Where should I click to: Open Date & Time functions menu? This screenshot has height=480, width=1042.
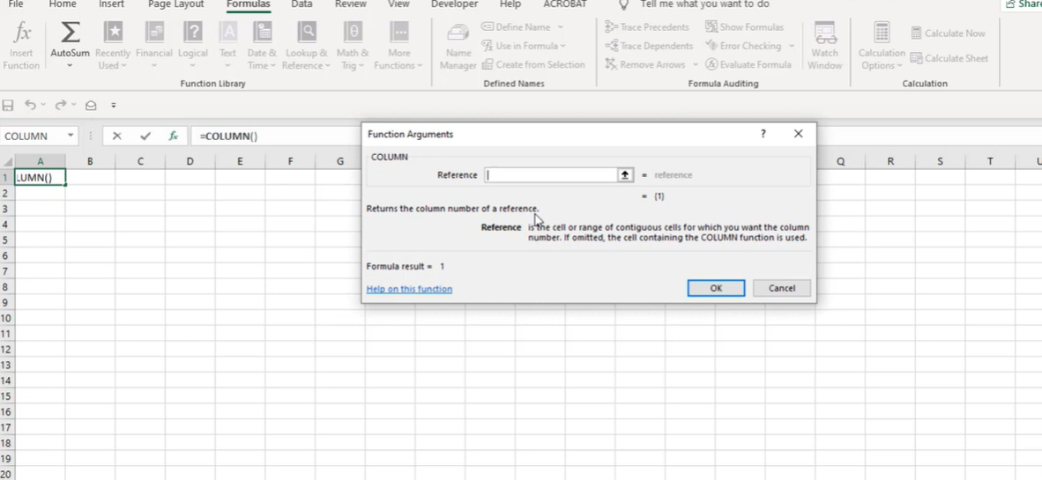click(x=262, y=46)
